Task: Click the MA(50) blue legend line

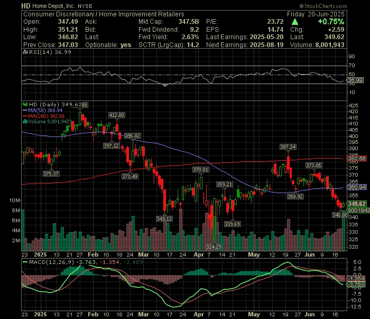Action: click(x=25, y=110)
